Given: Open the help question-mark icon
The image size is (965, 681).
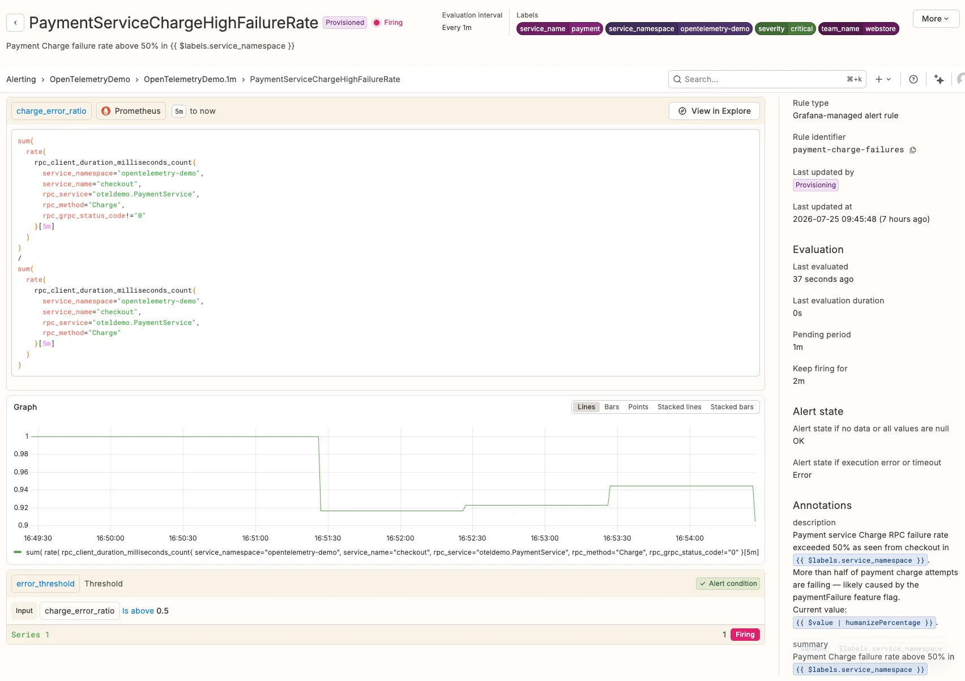Looking at the screenshot, I should pyautogui.click(x=913, y=79).
